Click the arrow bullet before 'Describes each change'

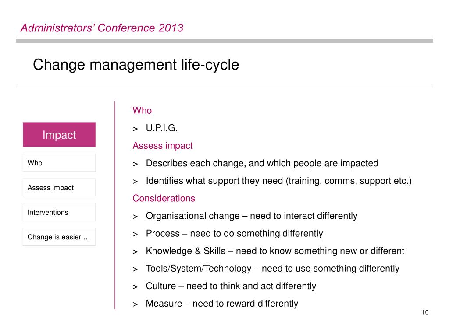[135, 164]
